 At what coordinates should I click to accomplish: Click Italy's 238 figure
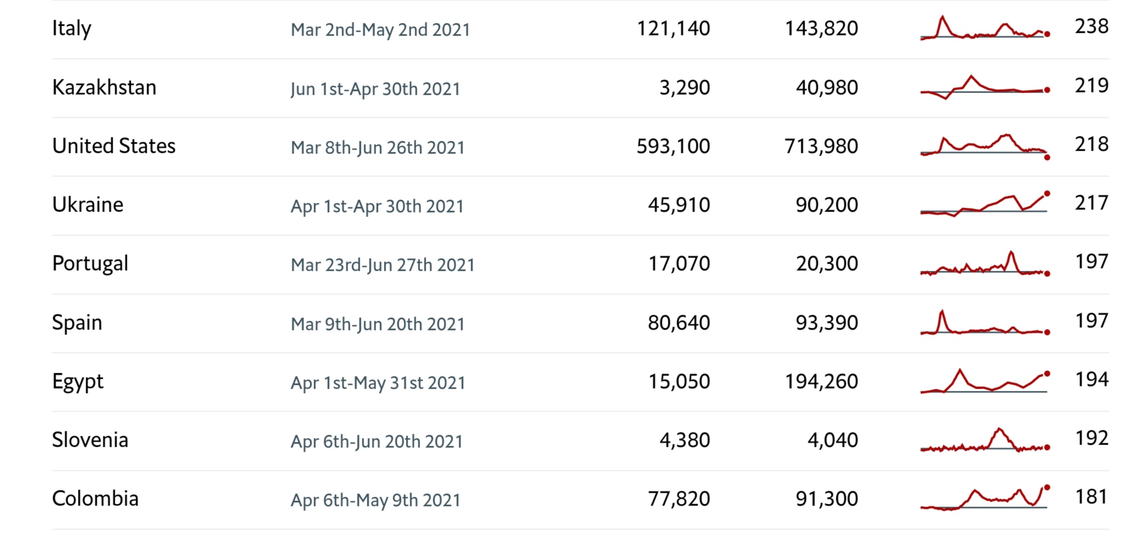tap(1091, 26)
